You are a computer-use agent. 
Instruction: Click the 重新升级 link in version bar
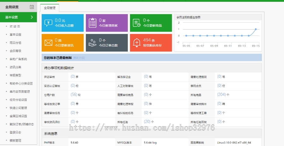coord(79,58)
